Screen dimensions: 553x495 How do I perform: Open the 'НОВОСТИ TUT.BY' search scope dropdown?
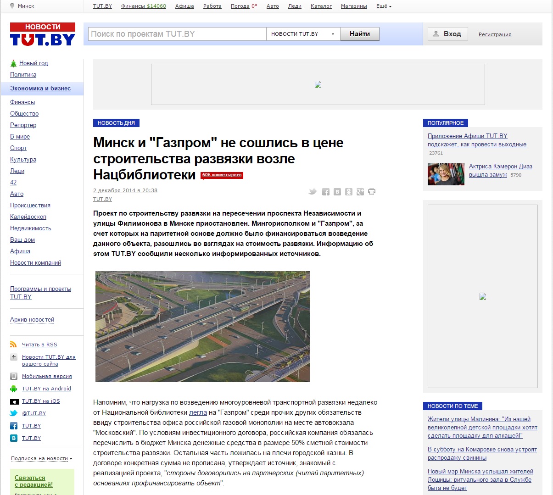point(303,34)
